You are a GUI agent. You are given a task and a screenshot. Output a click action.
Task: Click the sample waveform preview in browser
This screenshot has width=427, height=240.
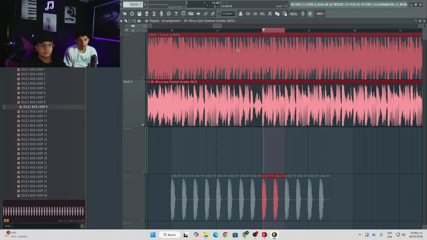(x=44, y=211)
